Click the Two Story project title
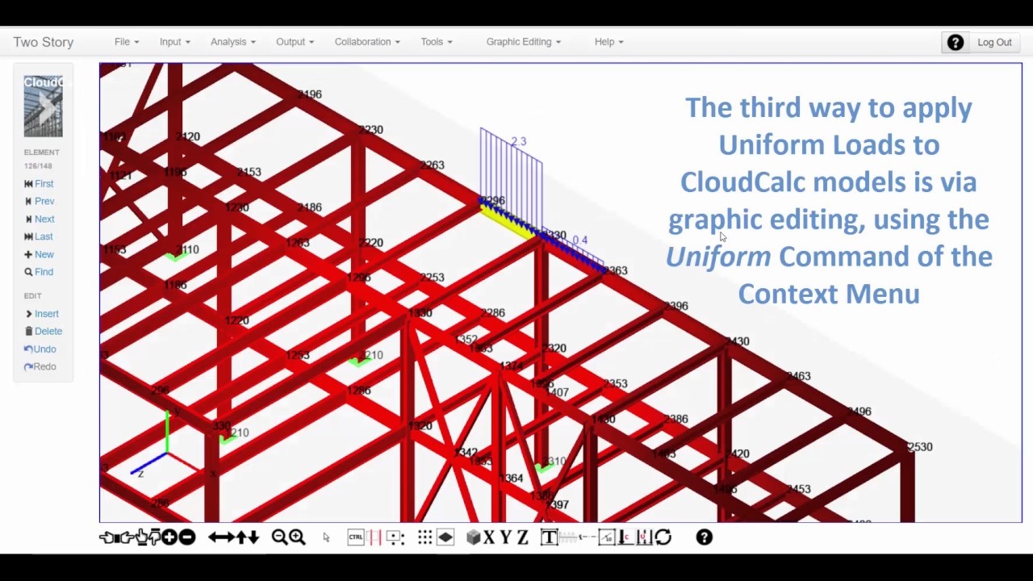Viewport: 1033px width, 581px height. (x=44, y=42)
